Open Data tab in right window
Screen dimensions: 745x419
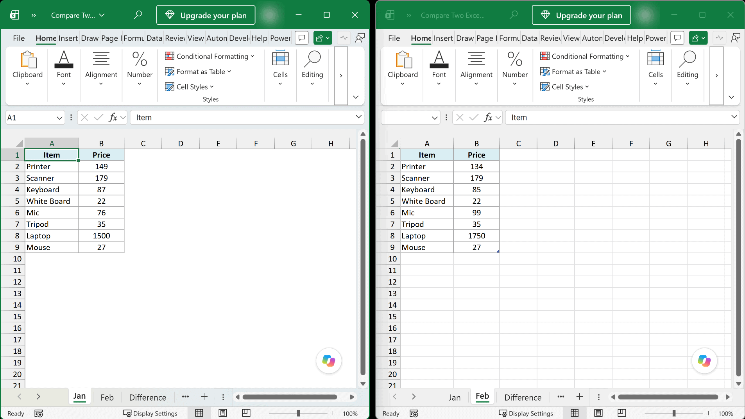529,38
